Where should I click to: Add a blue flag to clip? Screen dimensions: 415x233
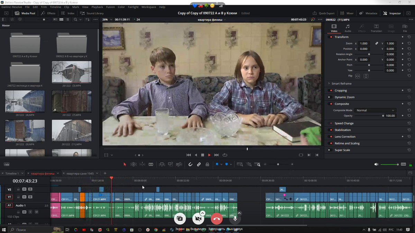click(x=217, y=164)
